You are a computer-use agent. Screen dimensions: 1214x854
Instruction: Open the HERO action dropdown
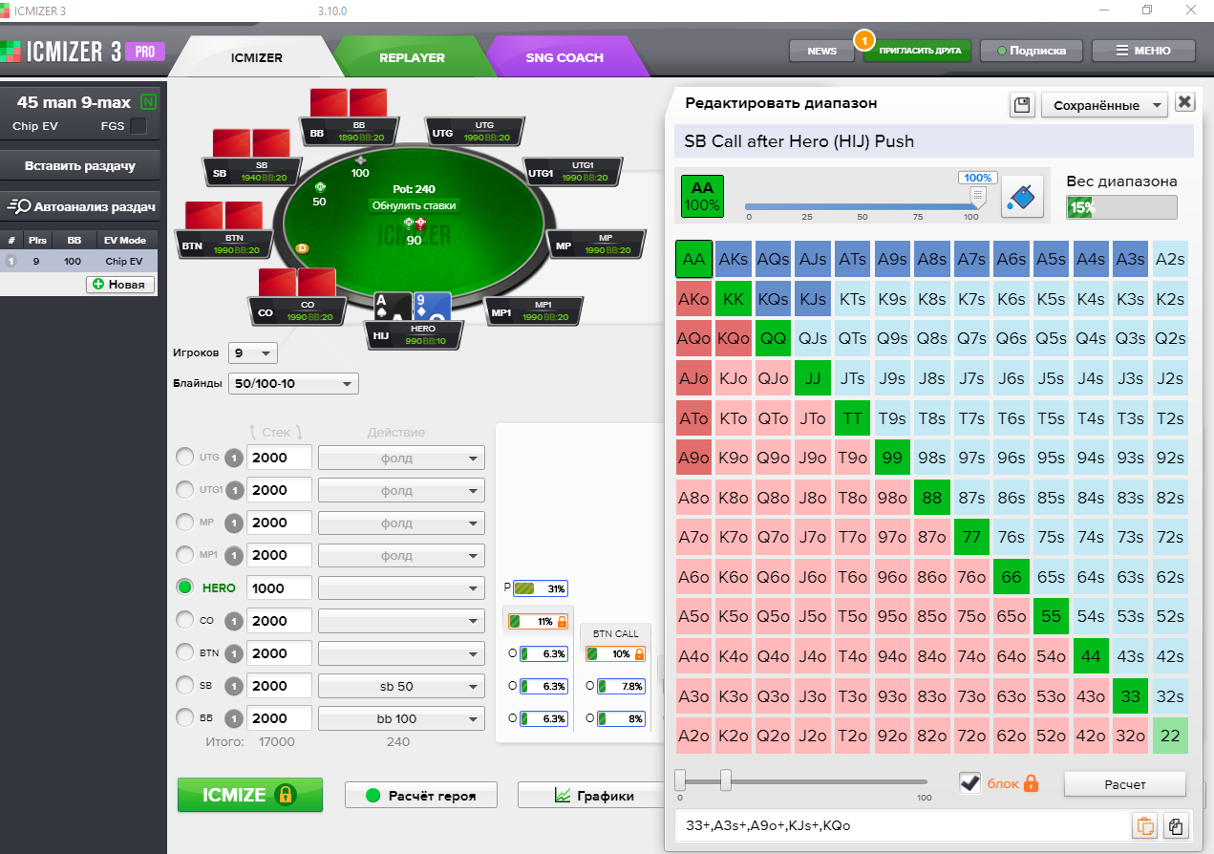401,588
